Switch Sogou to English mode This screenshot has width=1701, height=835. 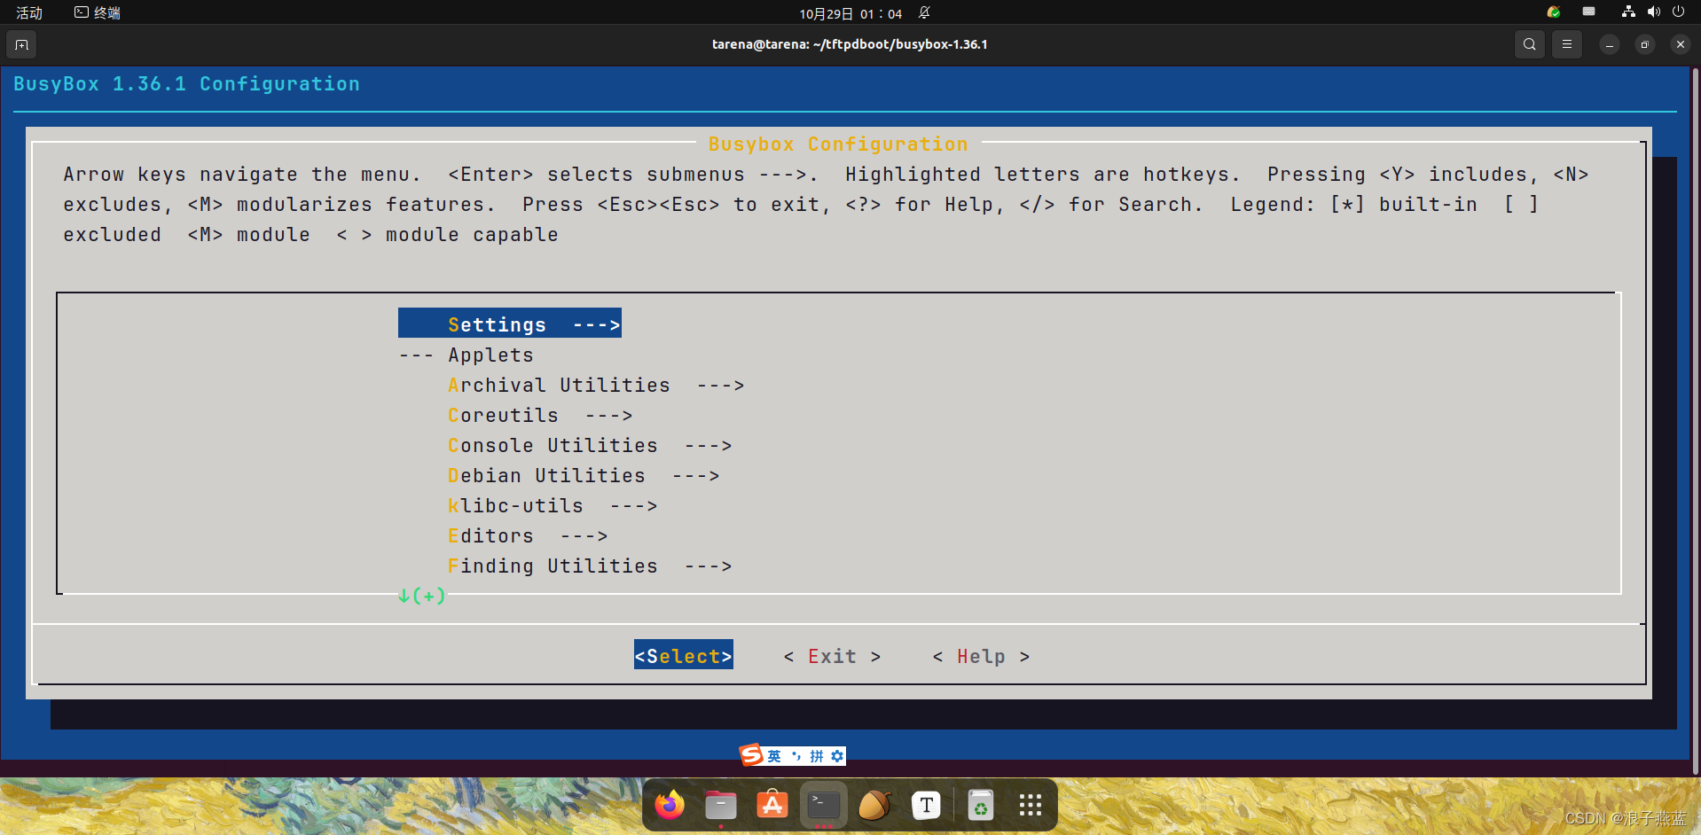[x=774, y=756]
